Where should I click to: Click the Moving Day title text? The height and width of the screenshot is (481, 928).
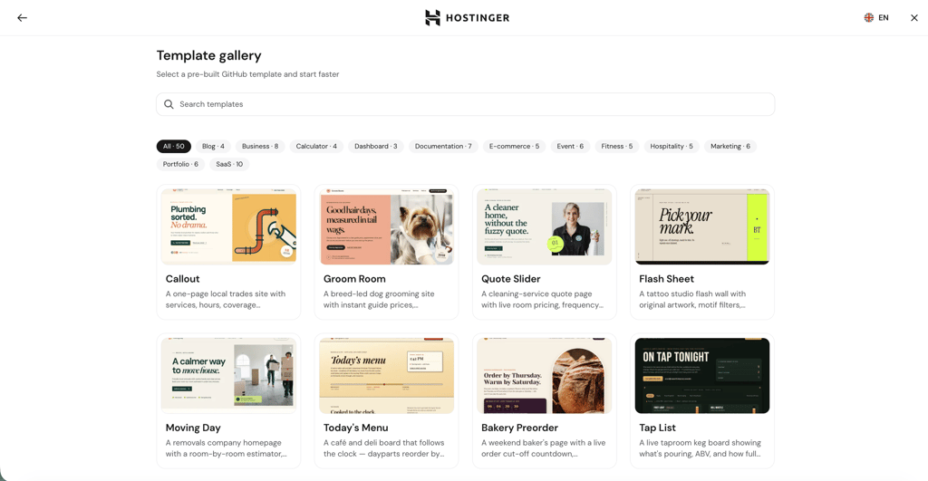[193, 428]
